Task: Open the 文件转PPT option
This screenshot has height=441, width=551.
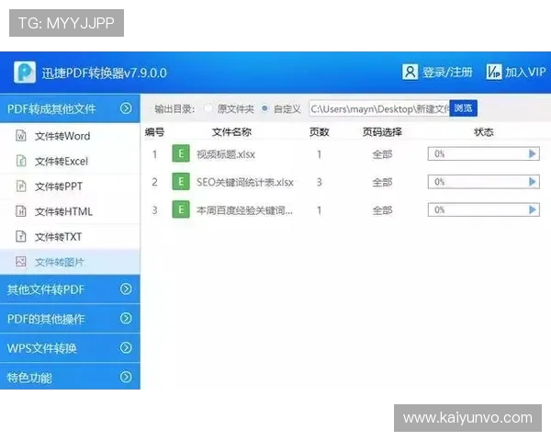Action: (x=71, y=186)
